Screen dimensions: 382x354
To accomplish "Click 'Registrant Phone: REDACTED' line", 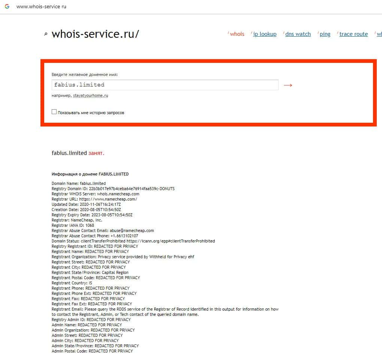I will 91,288.
